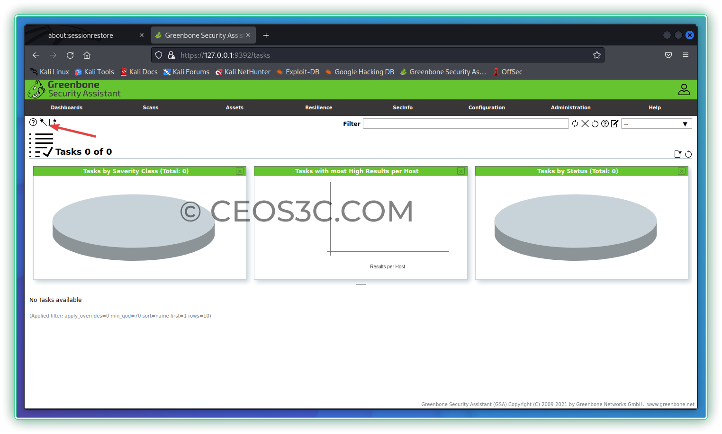Edit the filter with pencil icon
722x434 pixels.
(x=615, y=124)
